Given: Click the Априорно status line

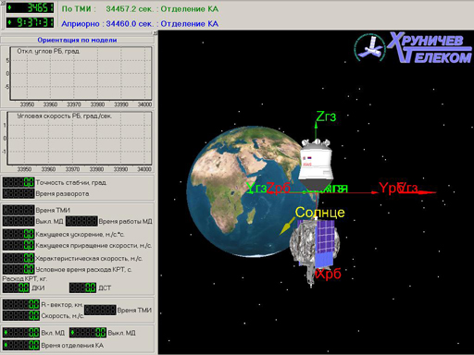Looking at the screenshot, I should point(140,24).
